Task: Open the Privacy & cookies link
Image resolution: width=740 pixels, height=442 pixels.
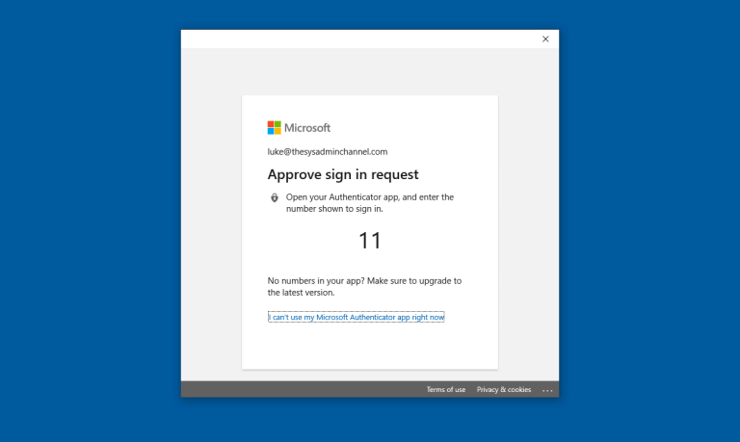Action: click(504, 390)
